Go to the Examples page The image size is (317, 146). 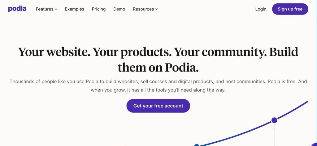click(74, 9)
